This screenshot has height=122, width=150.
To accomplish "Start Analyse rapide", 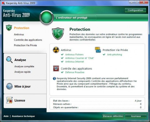I will coord(22,72).
